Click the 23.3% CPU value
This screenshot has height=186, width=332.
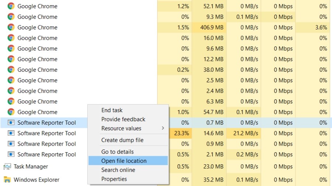click(x=181, y=133)
